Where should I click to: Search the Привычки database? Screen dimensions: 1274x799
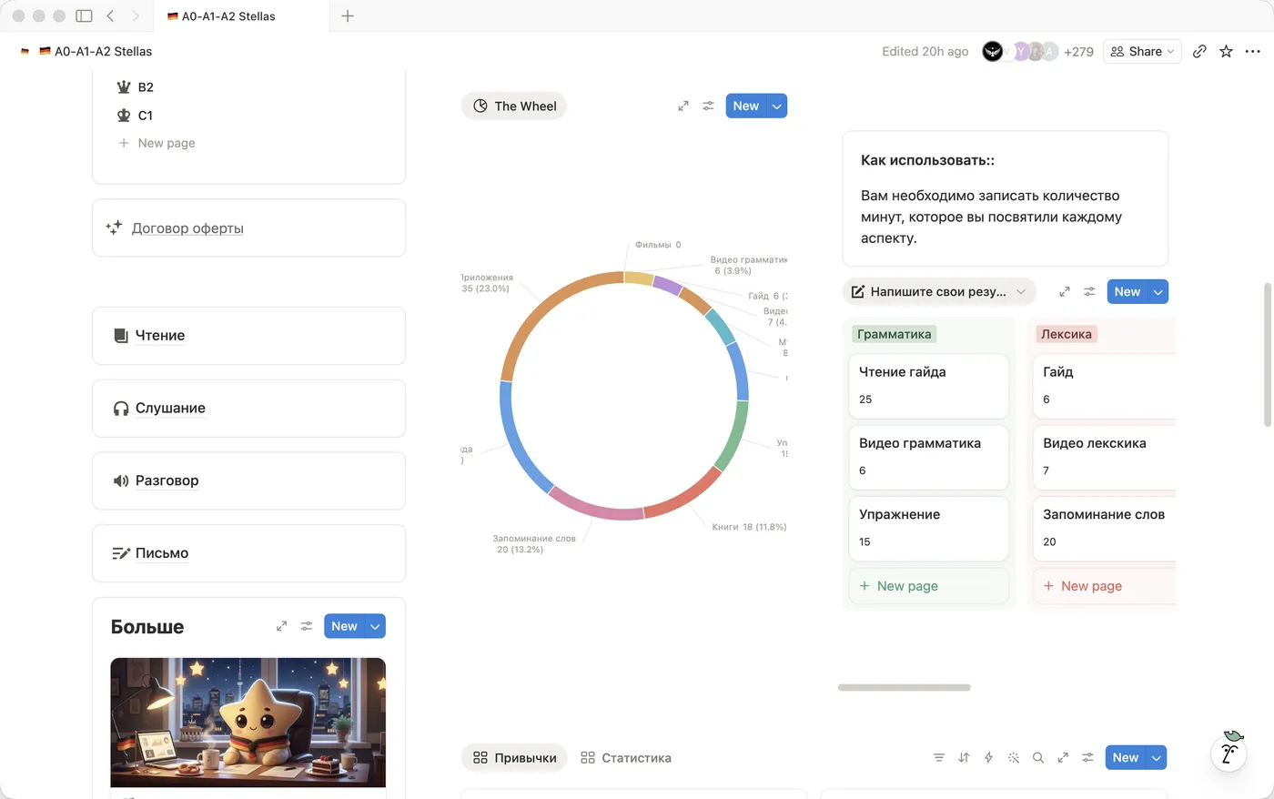1037,758
